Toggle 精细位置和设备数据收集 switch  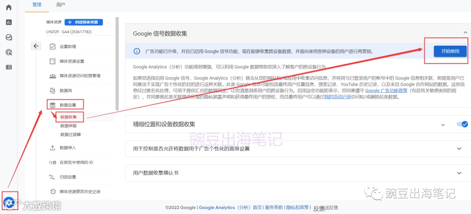462,124
